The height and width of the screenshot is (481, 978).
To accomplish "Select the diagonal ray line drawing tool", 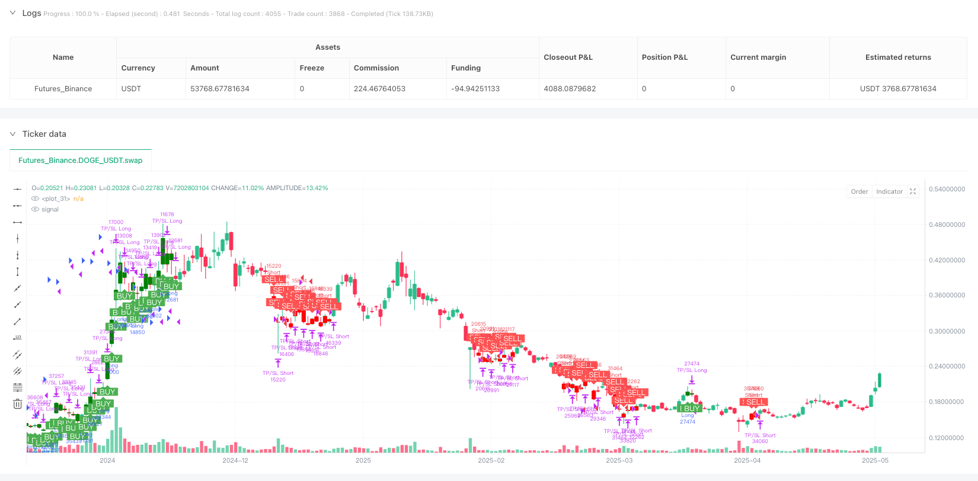I will (x=17, y=305).
